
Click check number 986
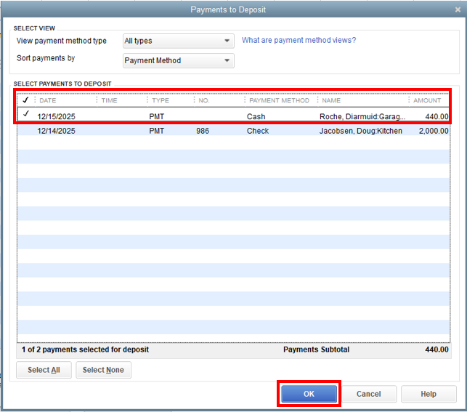click(203, 131)
